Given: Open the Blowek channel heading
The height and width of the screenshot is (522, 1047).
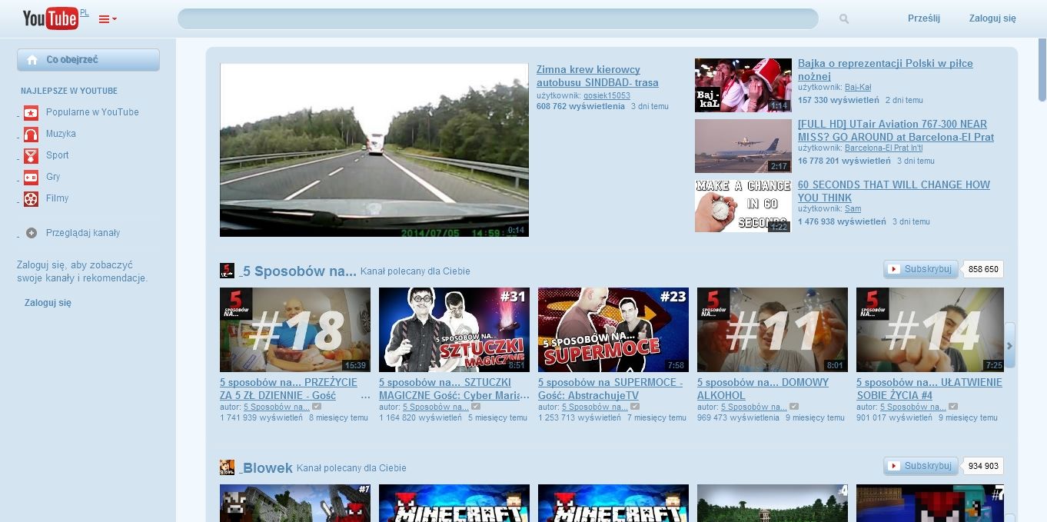Looking at the screenshot, I should point(268,467).
